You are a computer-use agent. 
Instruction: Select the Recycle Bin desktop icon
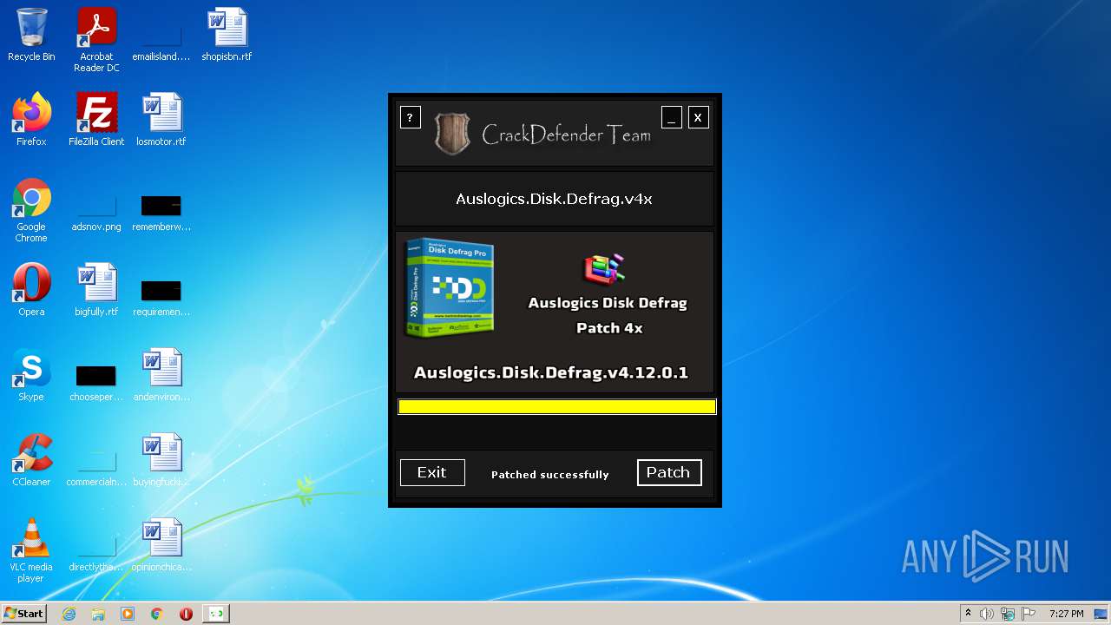click(31, 36)
